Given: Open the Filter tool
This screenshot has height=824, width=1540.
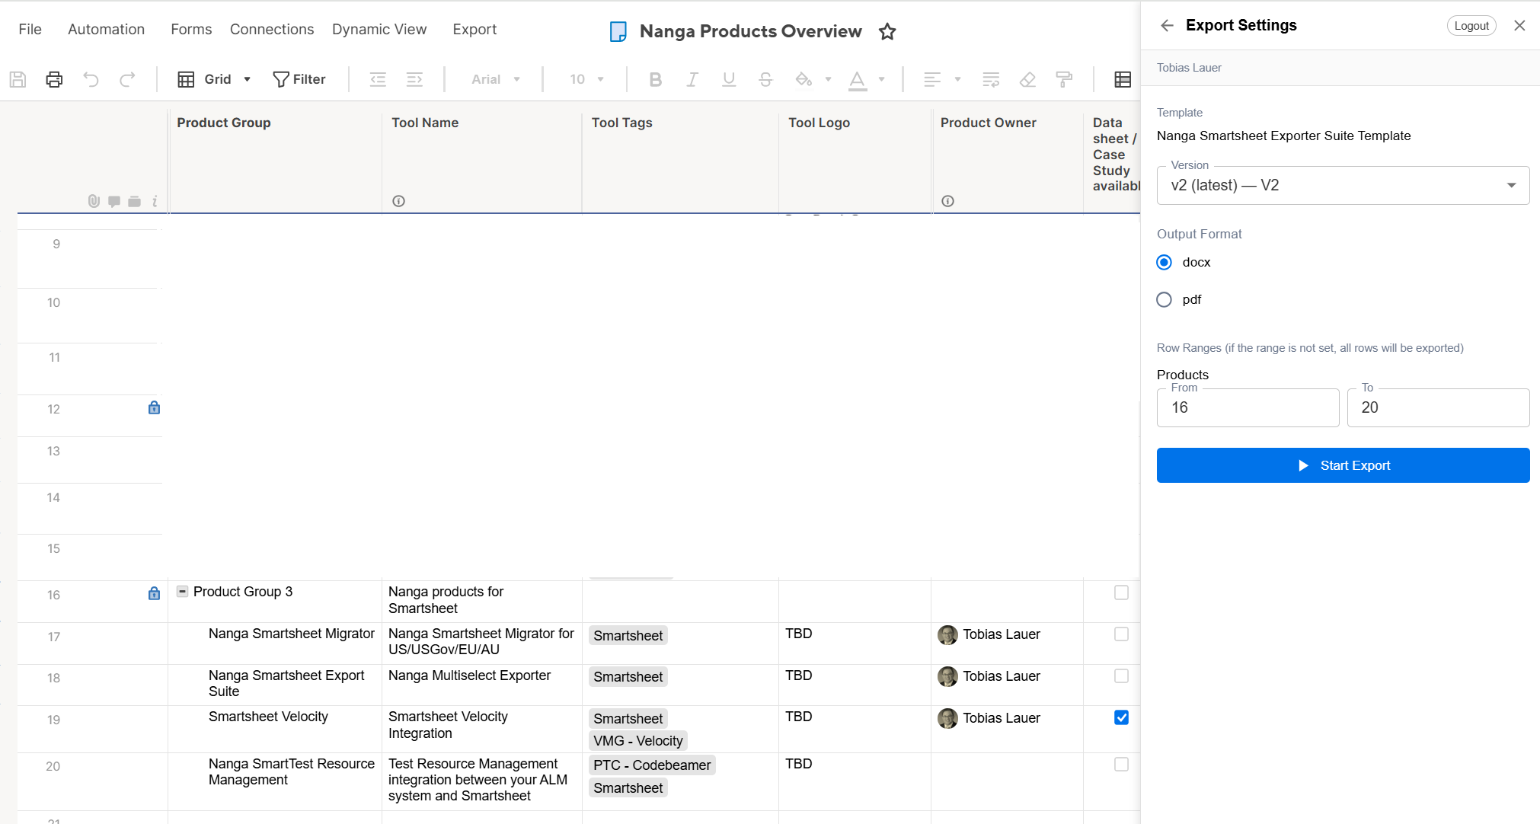Looking at the screenshot, I should pos(299,79).
